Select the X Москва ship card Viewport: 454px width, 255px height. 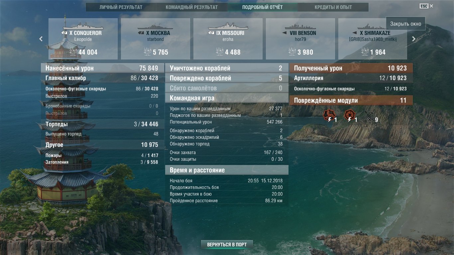156,39
